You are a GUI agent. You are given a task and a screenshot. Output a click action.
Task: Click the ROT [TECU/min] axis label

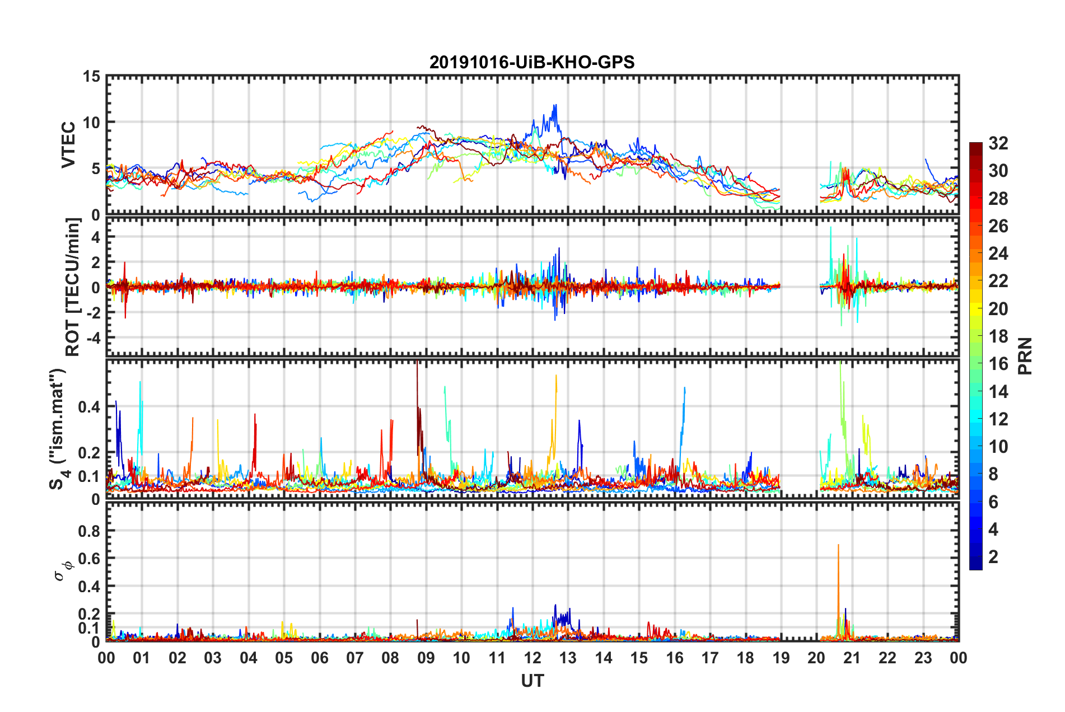pos(73,287)
